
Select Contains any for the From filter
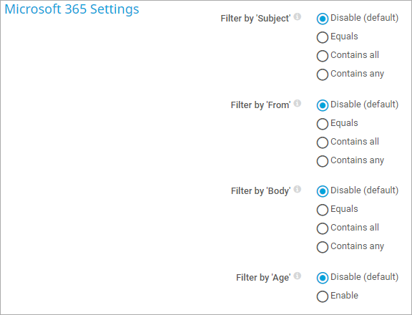tap(323, 161)
